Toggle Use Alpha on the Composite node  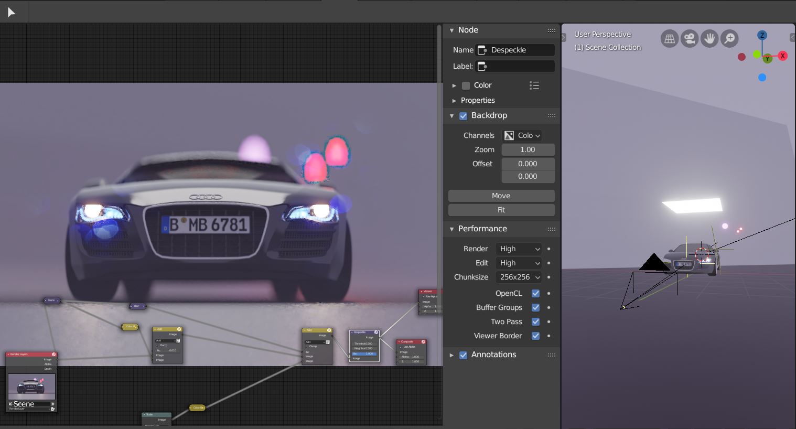coord(400,347)
